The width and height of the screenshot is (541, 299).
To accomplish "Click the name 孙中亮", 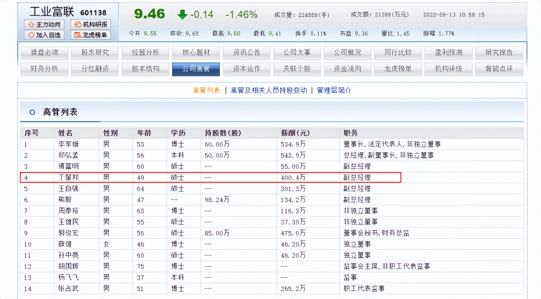I will 69,255.
